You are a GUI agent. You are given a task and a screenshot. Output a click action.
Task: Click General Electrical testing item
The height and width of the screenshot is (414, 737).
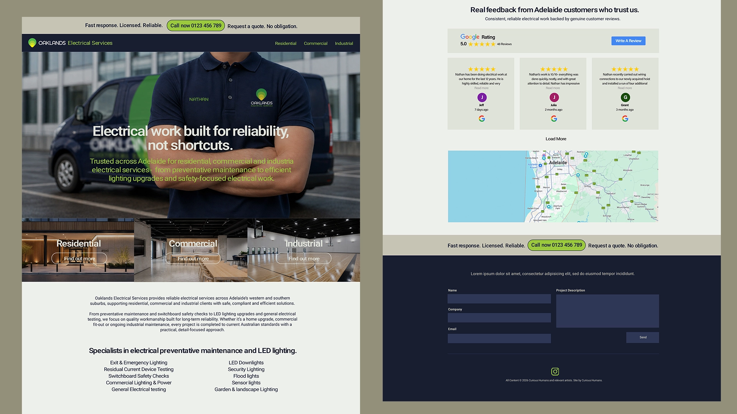(x=139, y=389)
